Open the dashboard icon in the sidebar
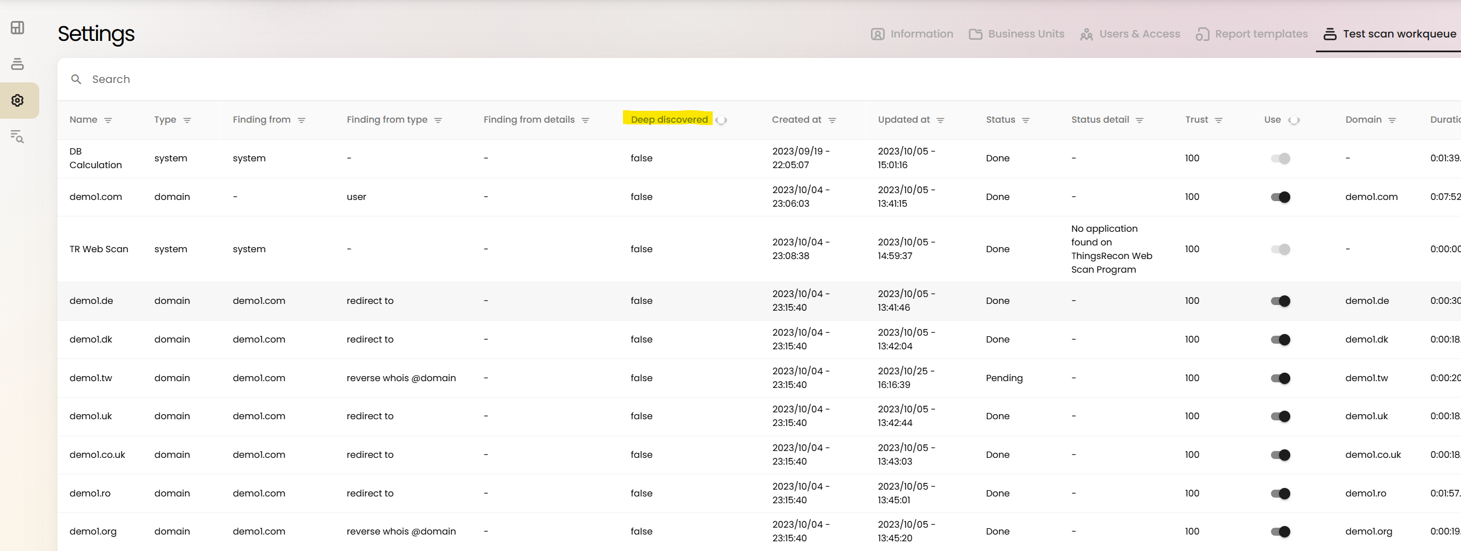The image size is (1461, 551). coord(18,27)
